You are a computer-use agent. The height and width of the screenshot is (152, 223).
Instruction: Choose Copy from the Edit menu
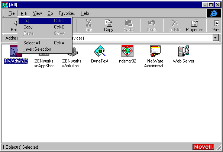click(45, 27)
